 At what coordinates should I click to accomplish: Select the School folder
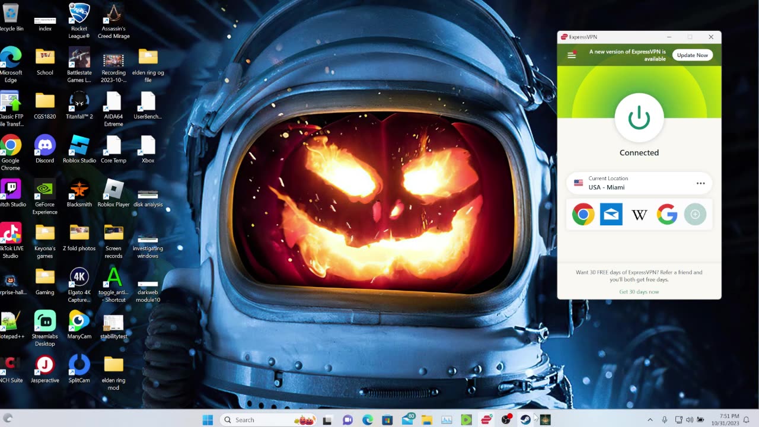point(45,61)
